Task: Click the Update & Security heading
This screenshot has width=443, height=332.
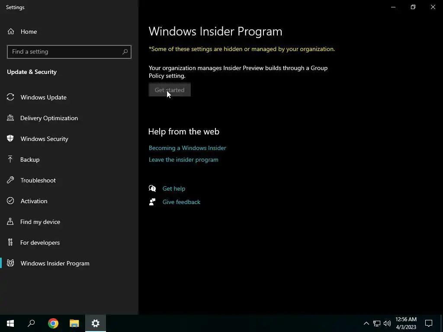Action: pyautogui.click(x=32, y=72)
